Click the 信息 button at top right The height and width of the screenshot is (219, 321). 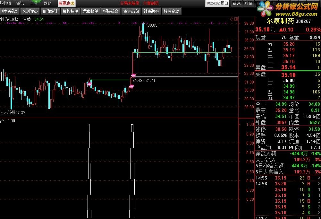tap(237, 3)
